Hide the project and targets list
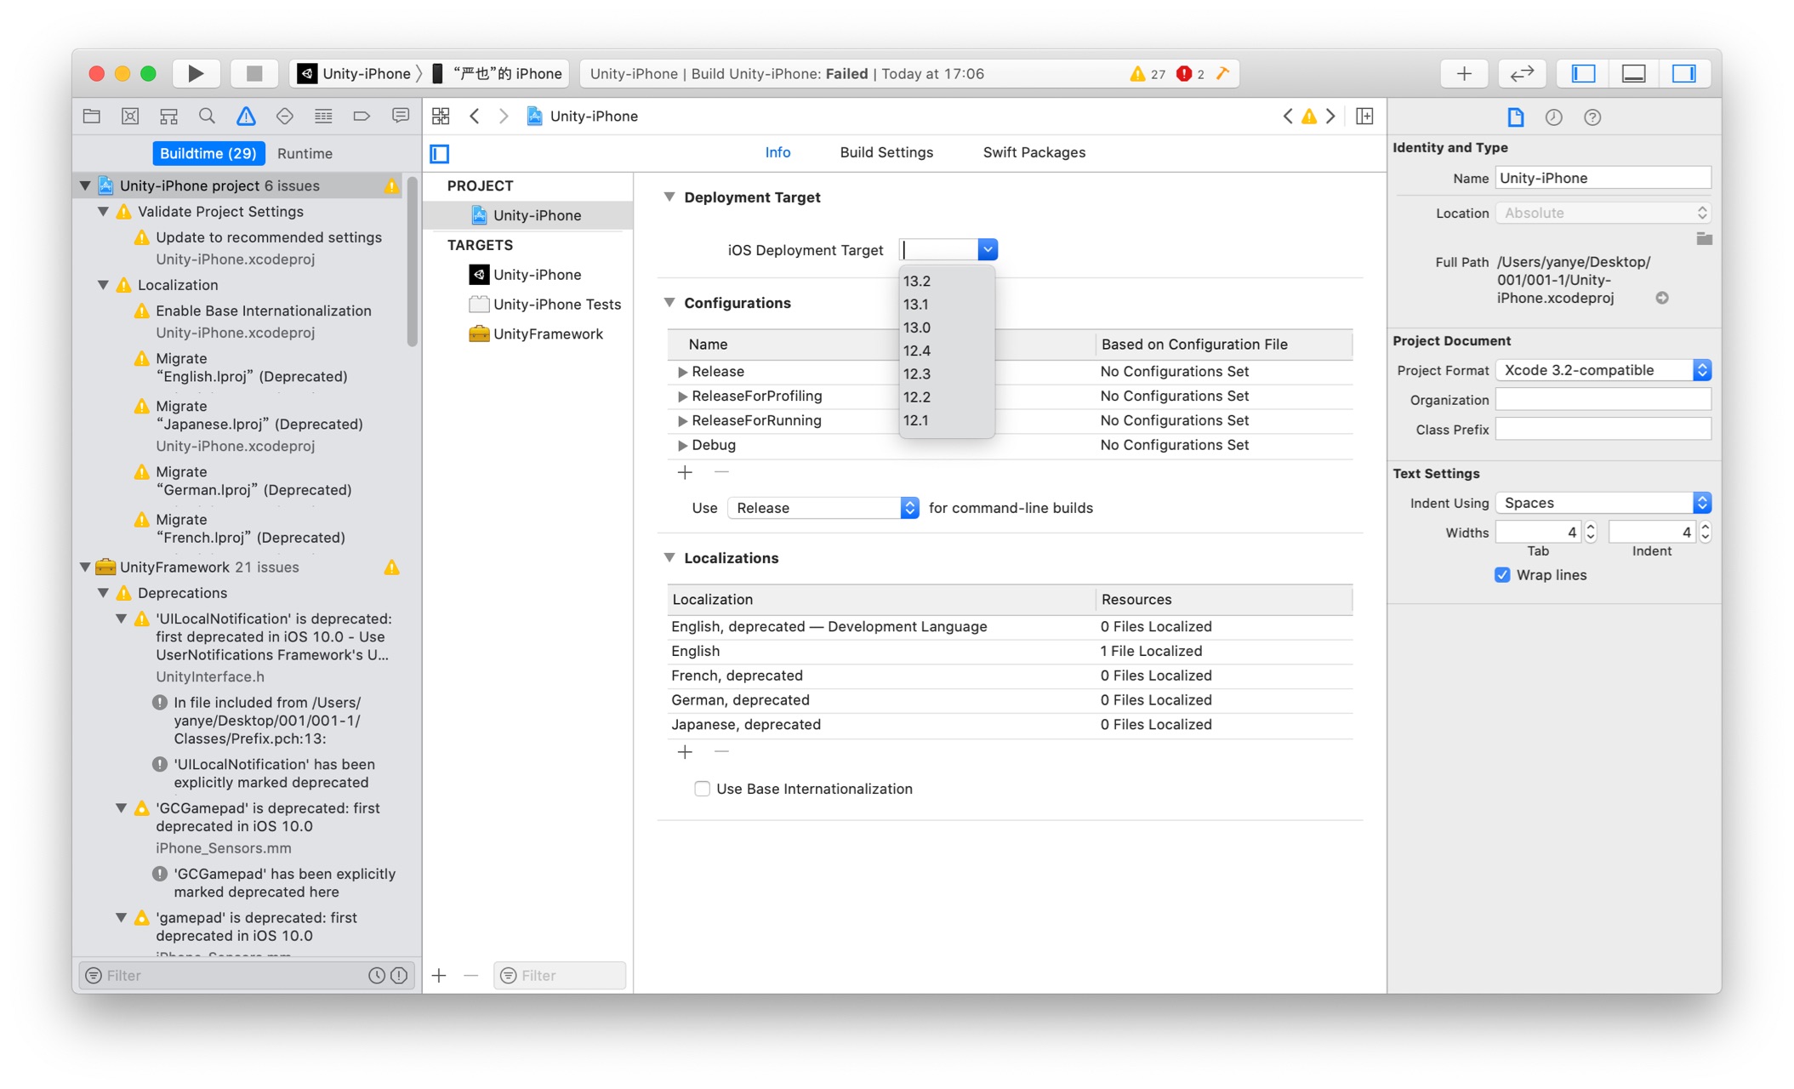 click(x=440, y=154)
